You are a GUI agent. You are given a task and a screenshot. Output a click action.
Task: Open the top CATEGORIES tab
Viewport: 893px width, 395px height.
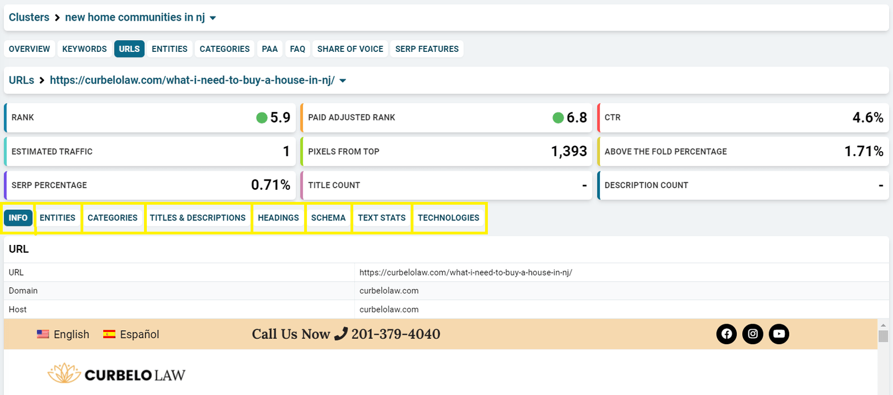tap(224, 49)
